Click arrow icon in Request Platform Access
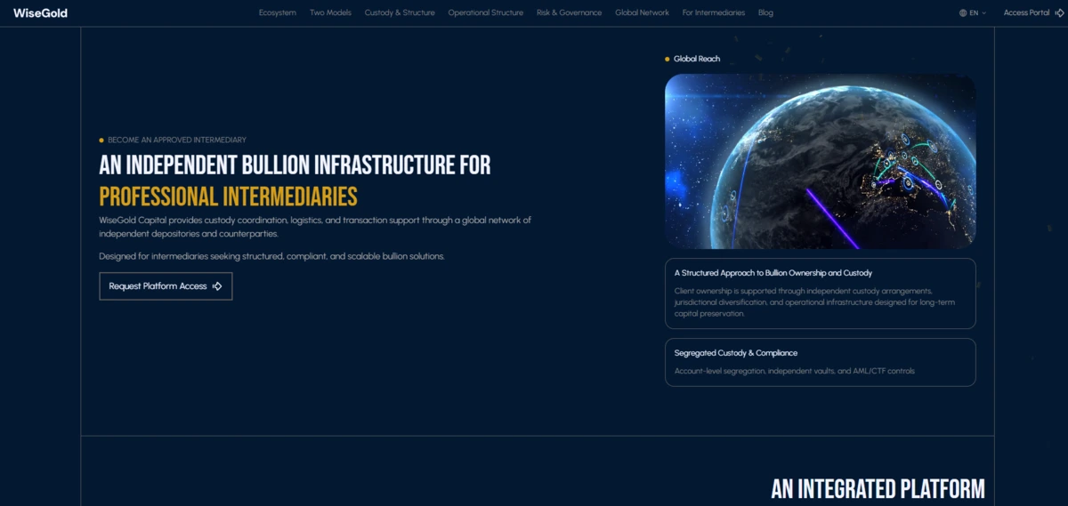The image size is (1068, 506). [x=217, y=286]
